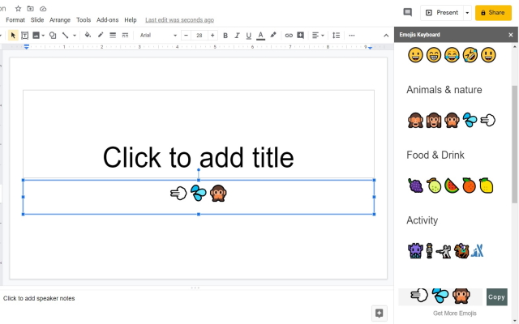Open the comment history icon
Screen dimensions: 519x324
click(407, 13)
